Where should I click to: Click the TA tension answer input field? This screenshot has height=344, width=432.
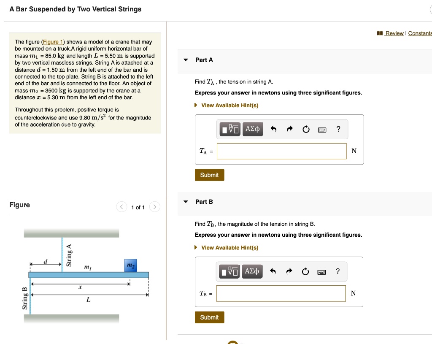(281, 151)
